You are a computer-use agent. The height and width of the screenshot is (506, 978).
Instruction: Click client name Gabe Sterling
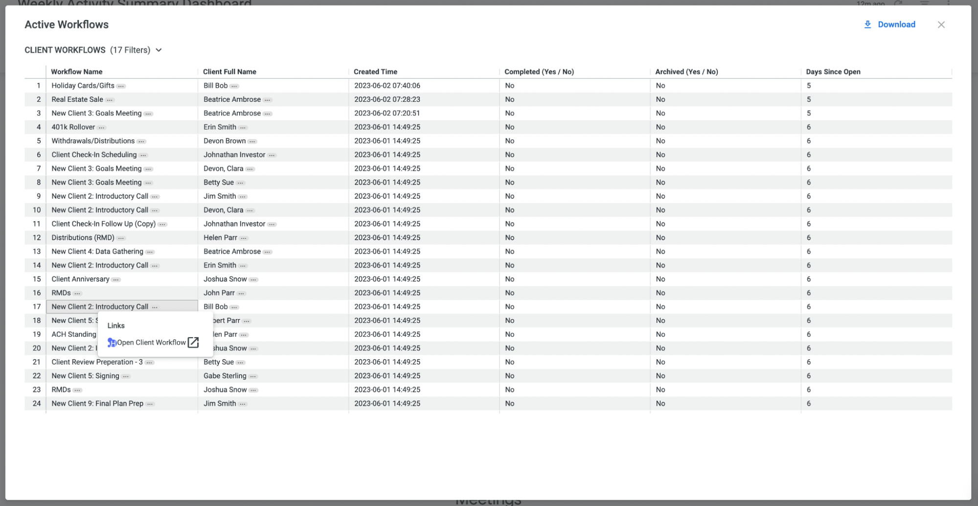pyautogui.click(x=225, y=376)
